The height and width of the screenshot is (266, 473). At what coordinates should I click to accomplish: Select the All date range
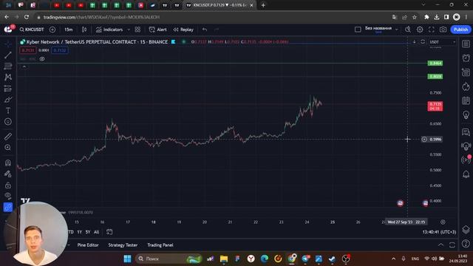pyautogui.click(x=97, y=232)
